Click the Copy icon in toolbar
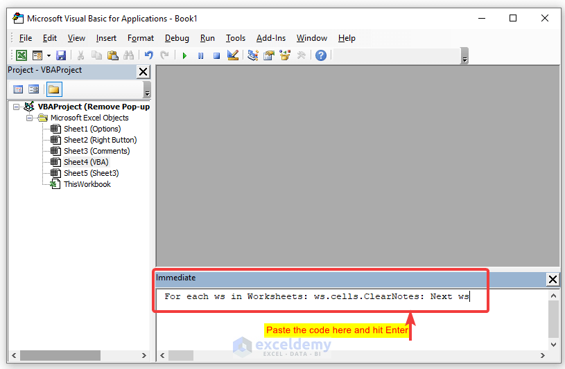The height and width of the screenshot is (369, 565). point(96,55)
